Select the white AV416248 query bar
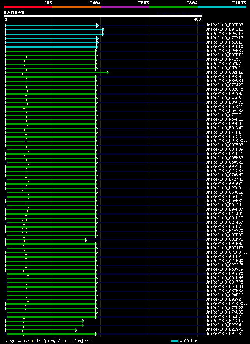Image resolution: width=250 pixels, height=344 pixels. (103, 16)
